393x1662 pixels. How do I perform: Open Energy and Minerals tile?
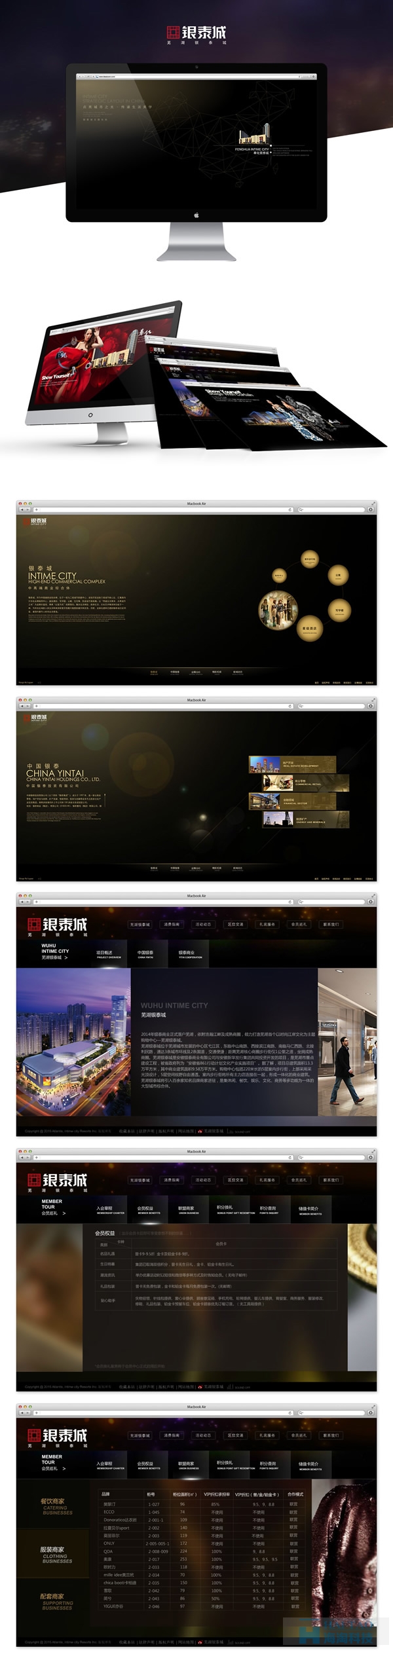(305, 819)
